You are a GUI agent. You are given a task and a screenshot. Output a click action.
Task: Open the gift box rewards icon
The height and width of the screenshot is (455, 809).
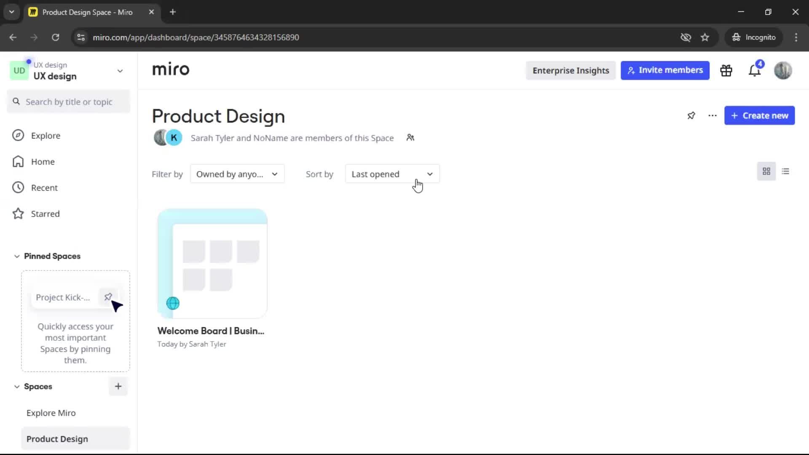coord(726,70)
